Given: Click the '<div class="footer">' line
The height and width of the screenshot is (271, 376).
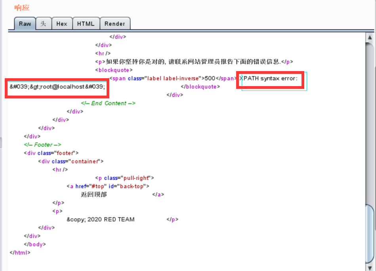Looking at the screenshot, I should point(51,153).
